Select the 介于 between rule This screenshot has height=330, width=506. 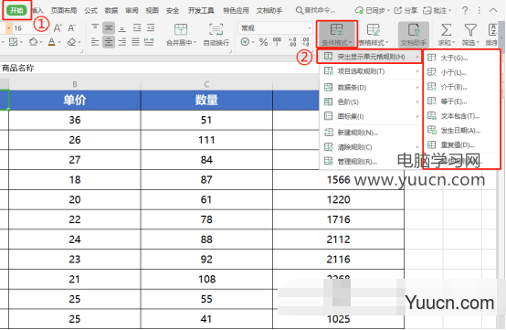coord(461,87)
